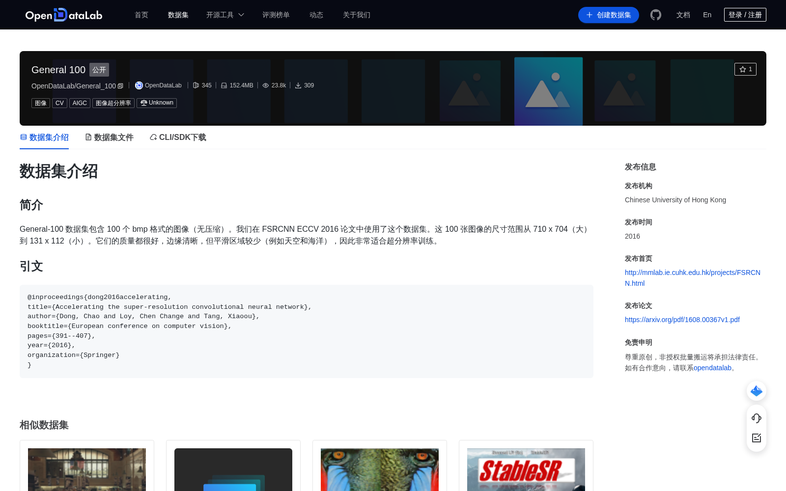Click the downloads icon 309
The image size is (786, 491).
point(298,85)
